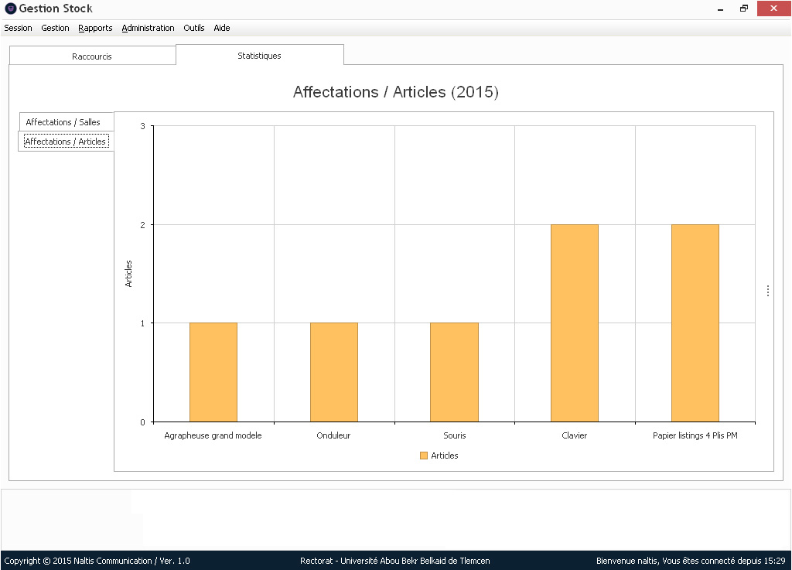The image size is (792, 570).
Task: Click the Papier listings 4 Plis PM bar
Action: (695, 323)
